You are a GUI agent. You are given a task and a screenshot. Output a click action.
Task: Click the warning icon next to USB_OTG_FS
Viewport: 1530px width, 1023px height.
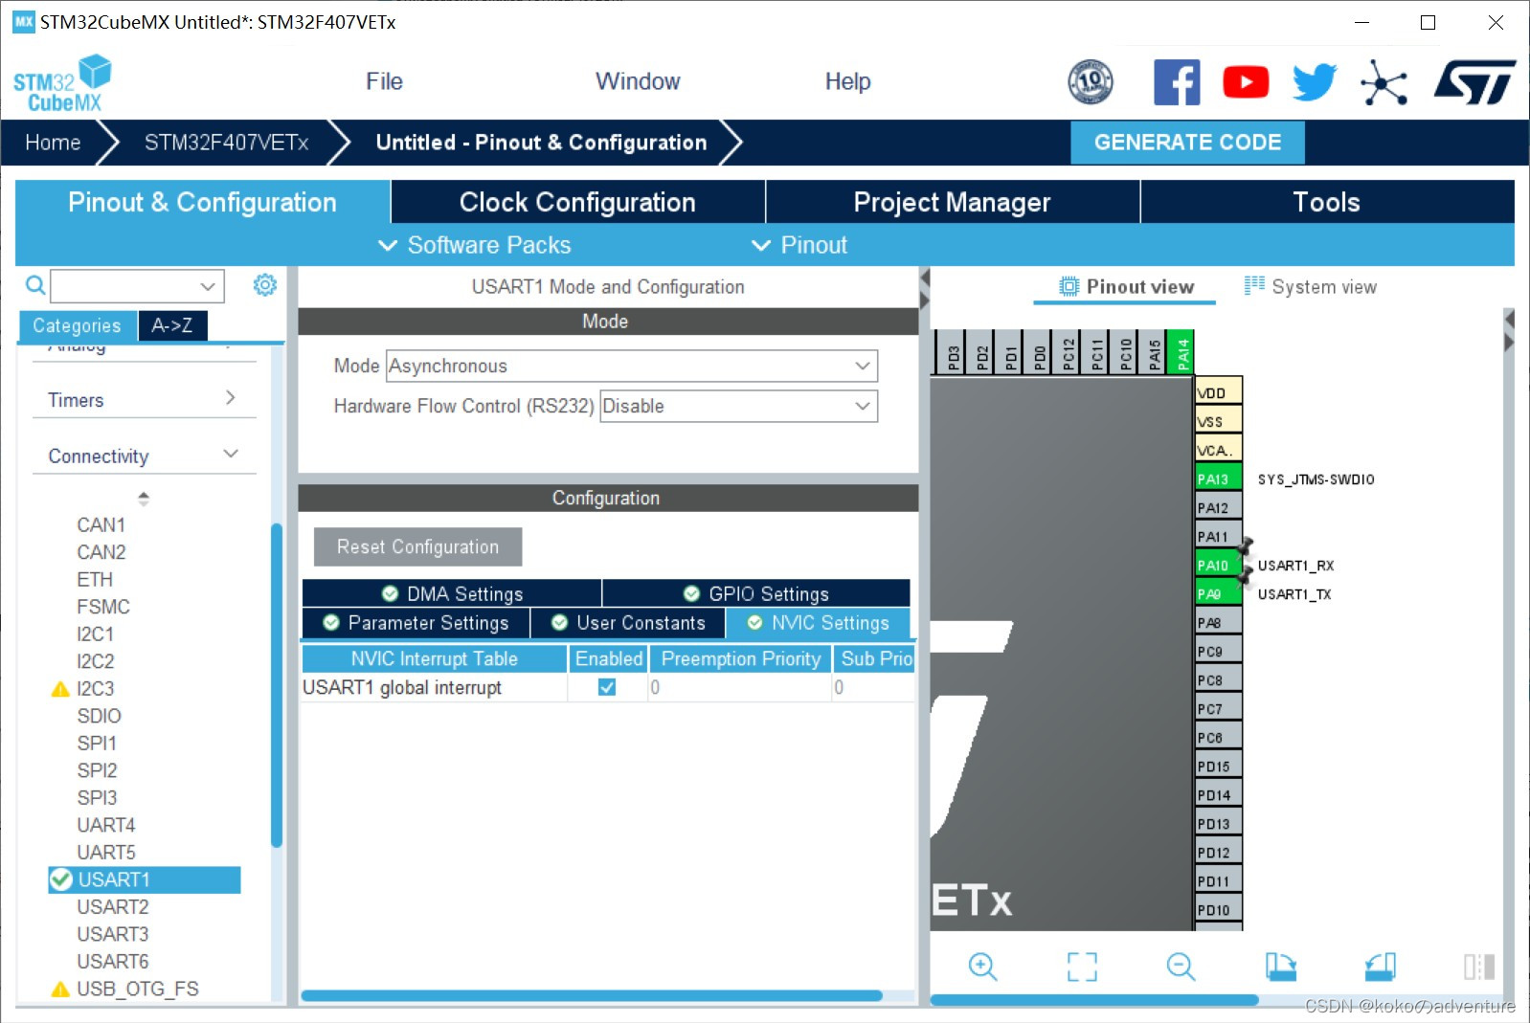click(60, 990)
